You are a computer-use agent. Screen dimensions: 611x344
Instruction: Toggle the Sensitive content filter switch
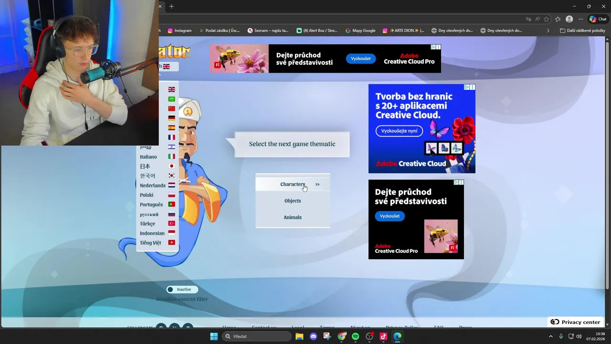pyautogui.click(x=182, y=290)
